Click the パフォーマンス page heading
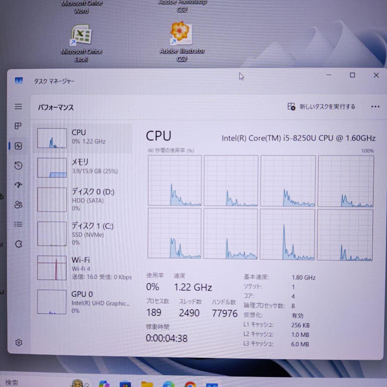 point(56,107)
